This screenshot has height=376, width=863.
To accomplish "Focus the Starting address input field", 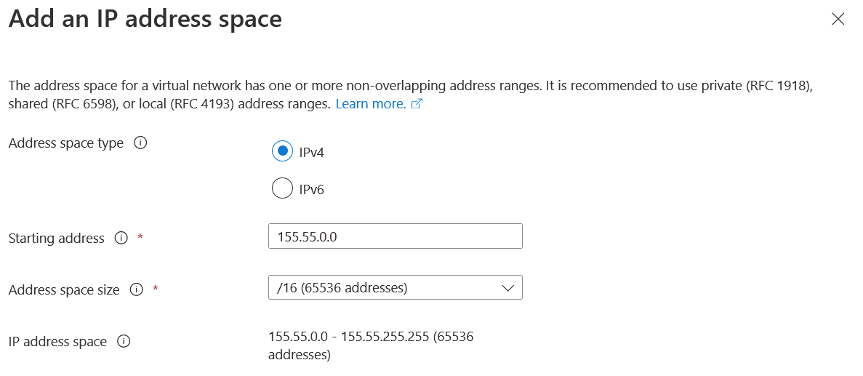I will click(x=395, y=236).
